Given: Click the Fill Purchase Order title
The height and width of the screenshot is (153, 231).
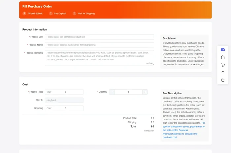Looking at the screenshot, I should [x=37, y=6].
